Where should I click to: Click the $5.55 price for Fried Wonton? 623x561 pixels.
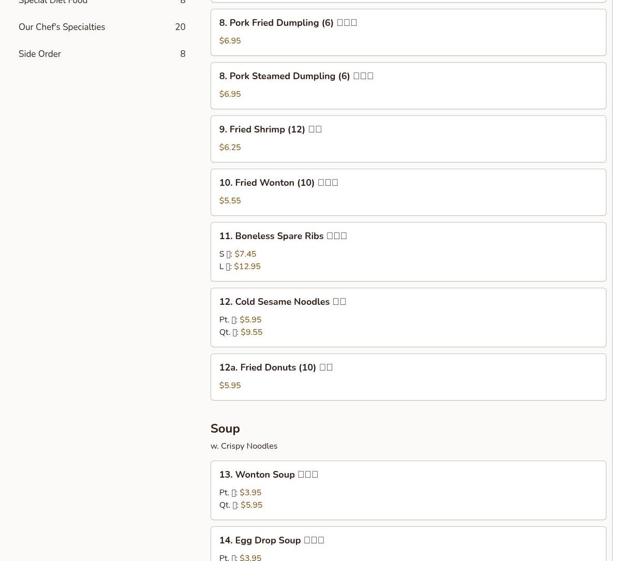coord(230,201)
